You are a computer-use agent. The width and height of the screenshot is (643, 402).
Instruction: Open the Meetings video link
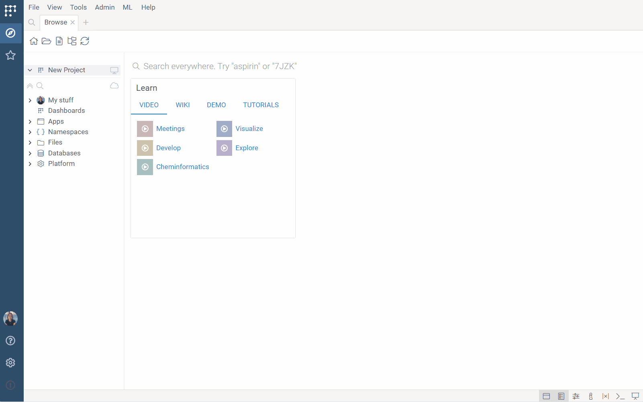coord(170,129)
